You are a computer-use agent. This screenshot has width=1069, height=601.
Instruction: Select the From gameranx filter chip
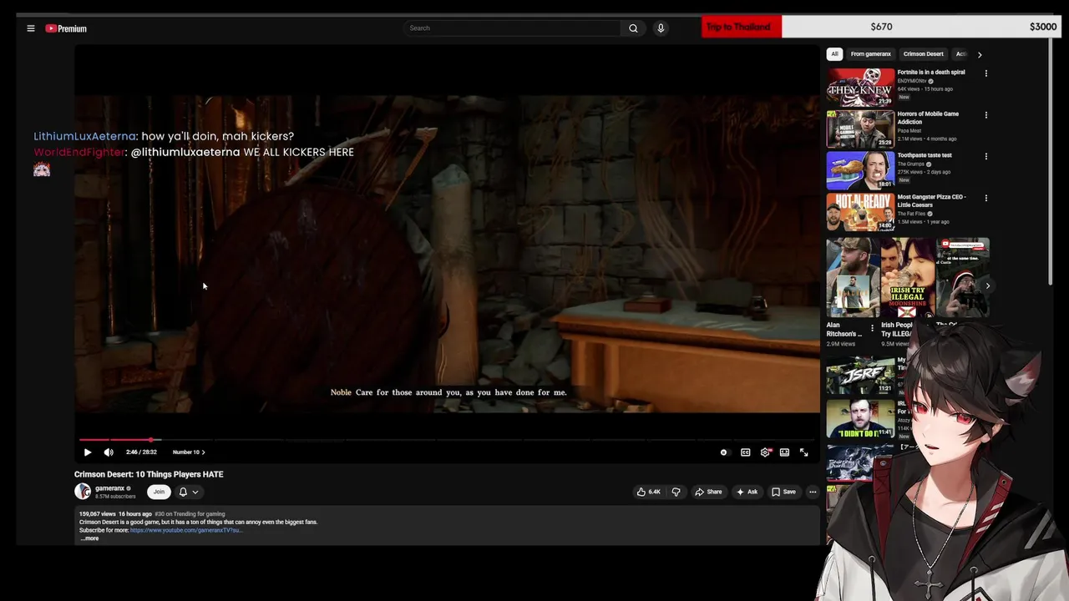tap(870, 54)
